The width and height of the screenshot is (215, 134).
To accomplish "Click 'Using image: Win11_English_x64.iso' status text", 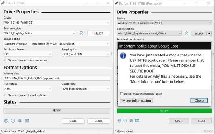I will [x=23, y=131].
